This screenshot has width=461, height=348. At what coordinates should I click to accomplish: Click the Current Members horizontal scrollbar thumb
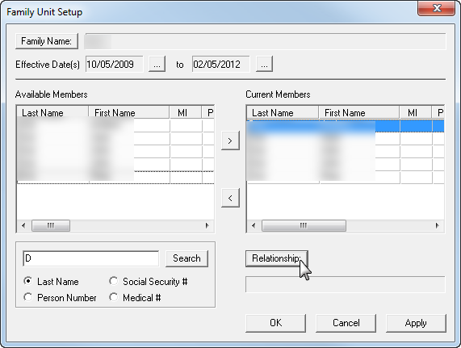[304, 225]
